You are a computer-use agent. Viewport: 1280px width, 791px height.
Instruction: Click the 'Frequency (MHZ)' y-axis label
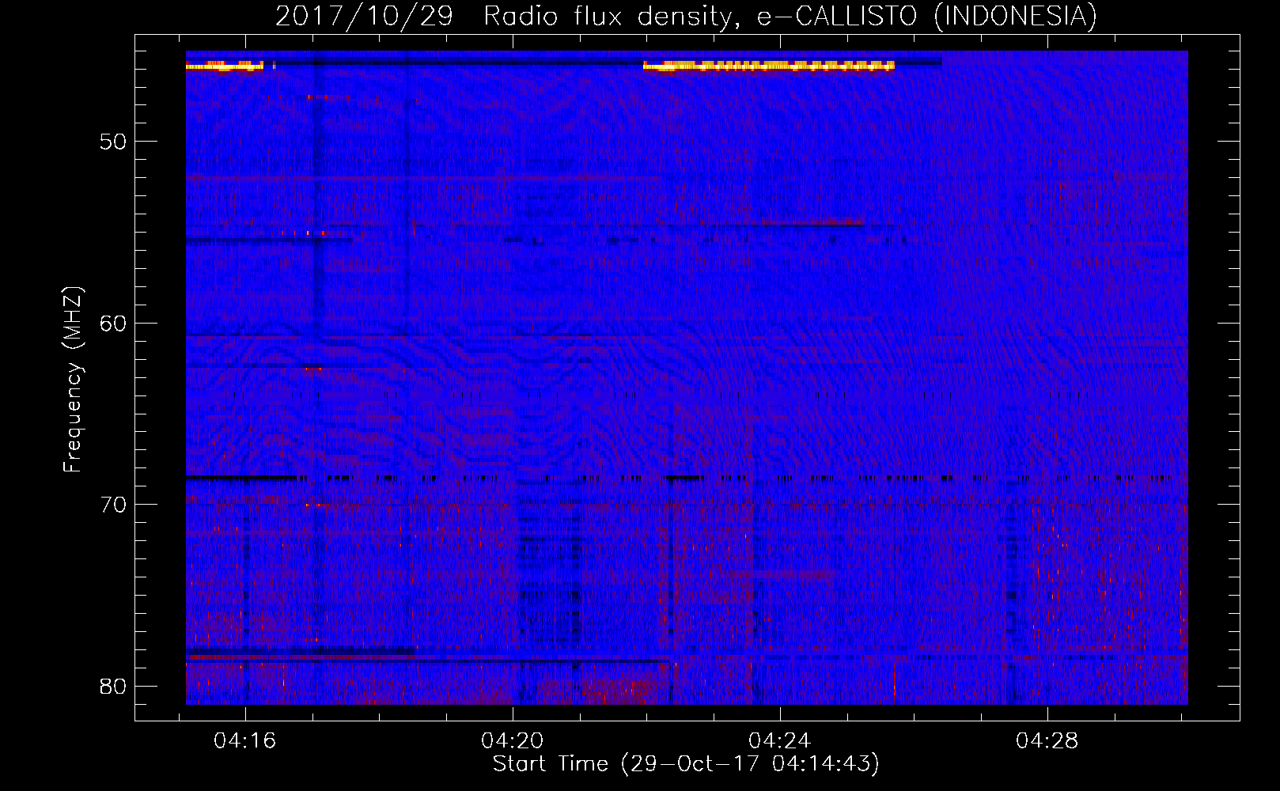point(72,380)
